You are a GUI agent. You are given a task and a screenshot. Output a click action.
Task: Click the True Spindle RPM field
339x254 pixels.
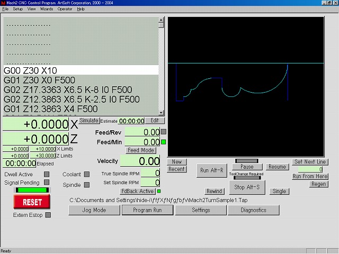click(150, 173)
